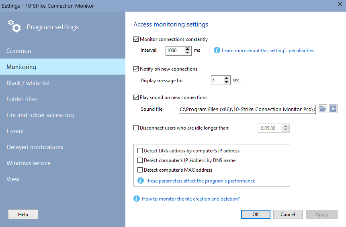Screen dimensions: 346x227
Task: Enable Disconnect users who are idle option
Action: (x=136, y=128)
